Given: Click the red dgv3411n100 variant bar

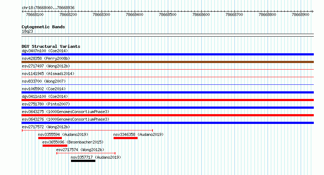Looking at the screenshot, I should point(167,100).
